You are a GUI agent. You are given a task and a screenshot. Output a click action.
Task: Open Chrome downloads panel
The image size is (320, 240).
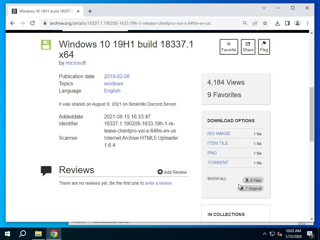(x=277, y=23)
